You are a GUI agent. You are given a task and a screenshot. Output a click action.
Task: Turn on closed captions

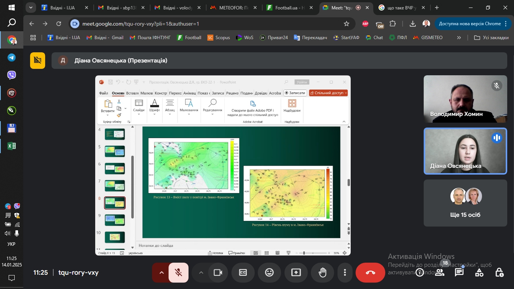[243, 272]
